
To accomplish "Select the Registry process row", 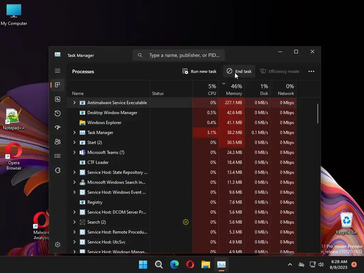I will [x=182, y=202].
